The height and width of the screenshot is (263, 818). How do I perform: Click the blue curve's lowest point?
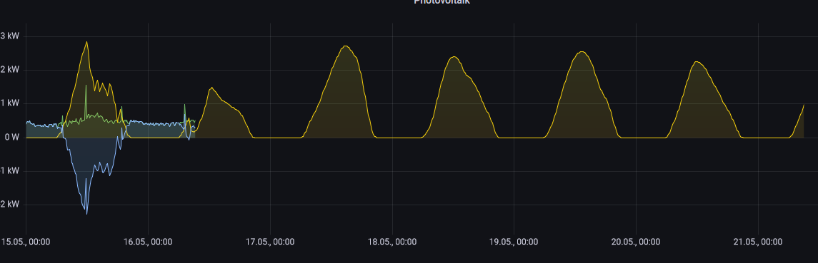86,214
